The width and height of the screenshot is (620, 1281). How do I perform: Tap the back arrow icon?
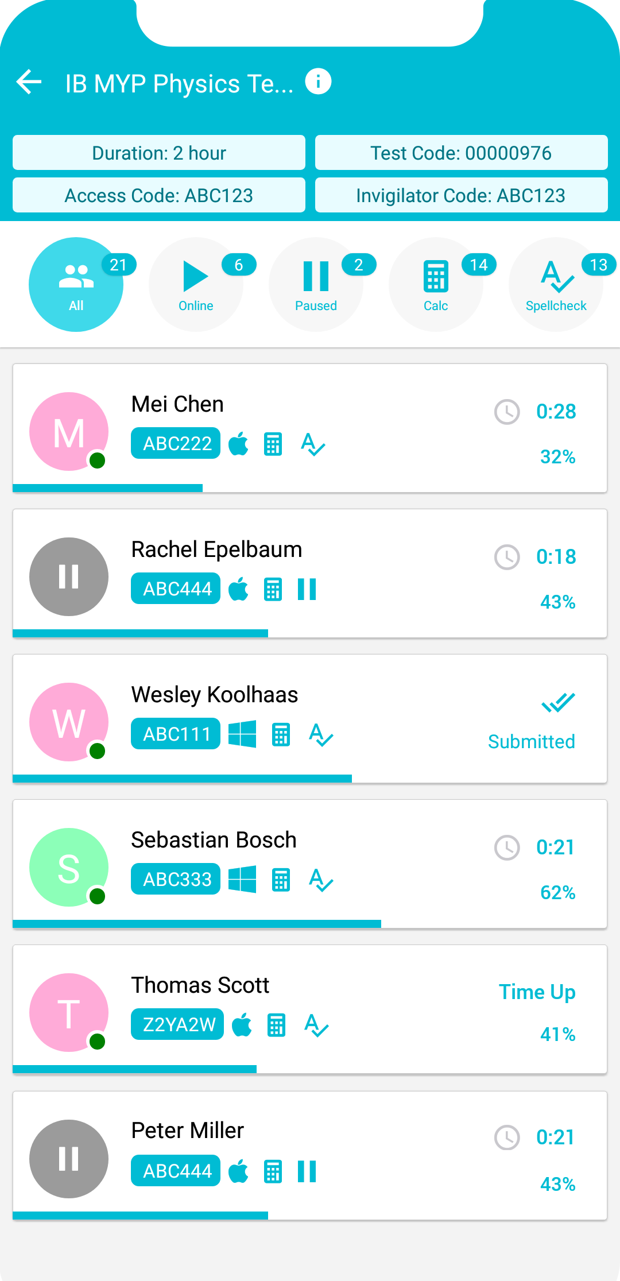[29, 82]
